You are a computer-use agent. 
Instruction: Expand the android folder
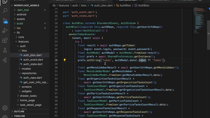15,14
